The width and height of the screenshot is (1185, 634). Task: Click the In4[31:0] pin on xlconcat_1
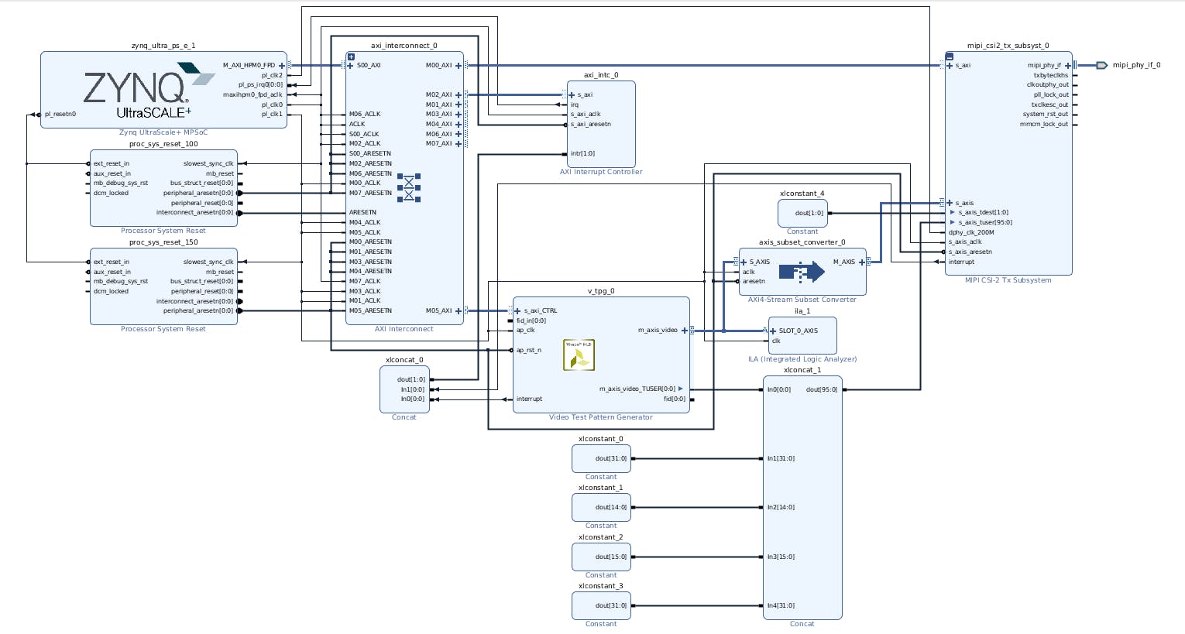click(781, 606)
